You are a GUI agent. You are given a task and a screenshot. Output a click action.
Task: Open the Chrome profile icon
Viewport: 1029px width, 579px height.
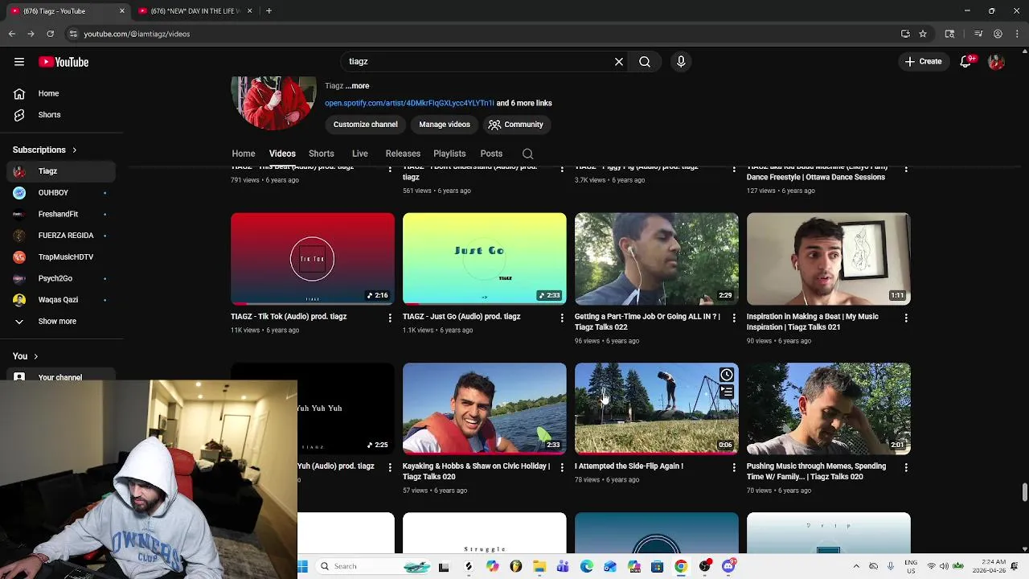[998, 34]
